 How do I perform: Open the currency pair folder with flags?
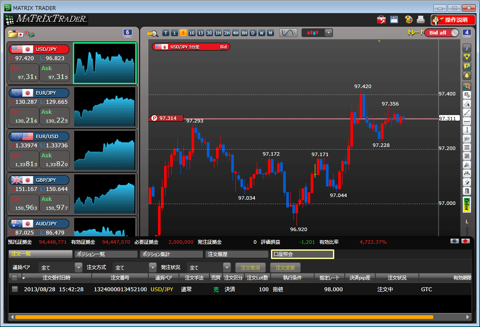pos(21,33)
